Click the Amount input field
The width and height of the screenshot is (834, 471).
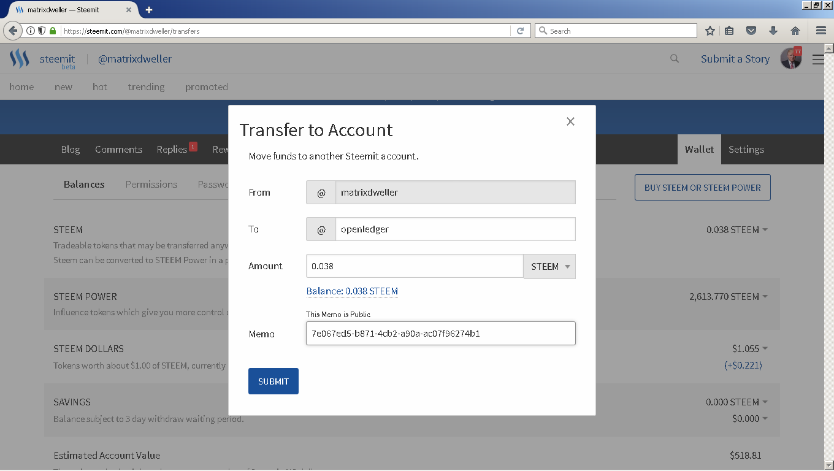415,266
